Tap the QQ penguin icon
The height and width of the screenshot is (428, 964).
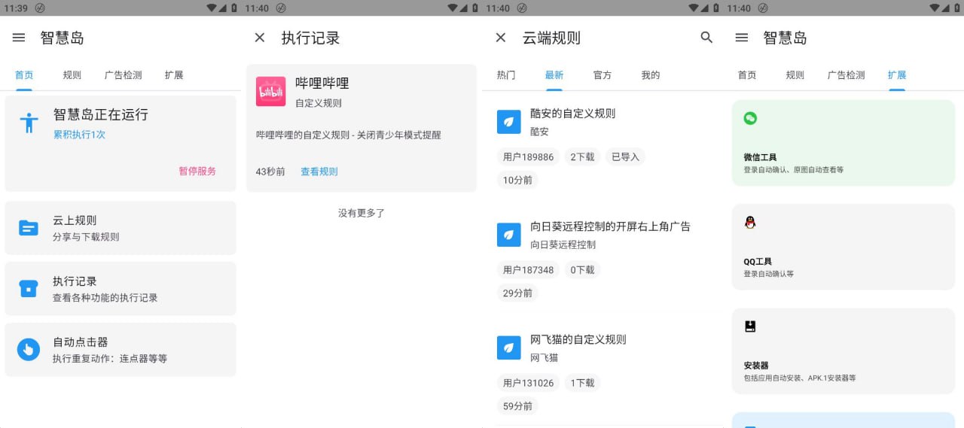click(750, 223)
